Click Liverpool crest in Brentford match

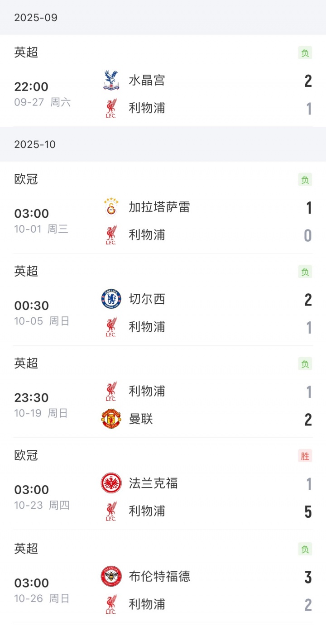111,604
